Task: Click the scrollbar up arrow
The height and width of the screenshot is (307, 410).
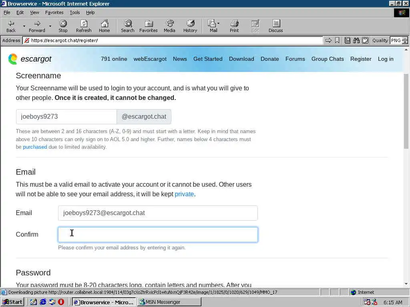Action: 406,49
